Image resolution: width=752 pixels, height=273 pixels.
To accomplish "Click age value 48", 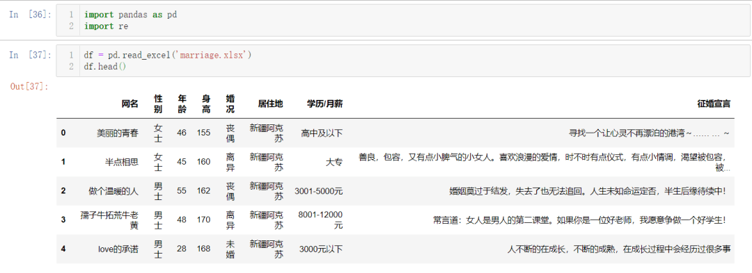I will tap(182, 220).
